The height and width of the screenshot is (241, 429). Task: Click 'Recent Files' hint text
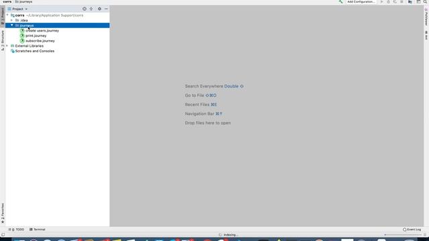[197, 104]
